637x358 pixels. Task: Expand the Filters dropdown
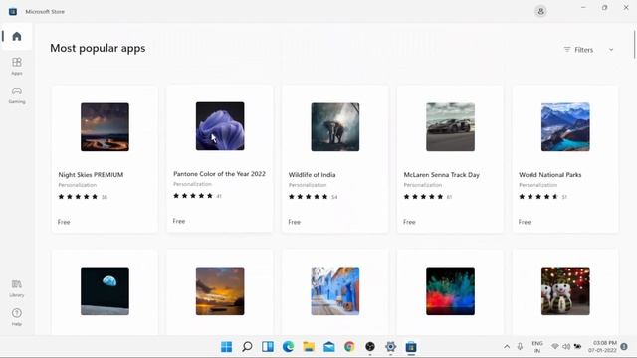click(588, 50)
